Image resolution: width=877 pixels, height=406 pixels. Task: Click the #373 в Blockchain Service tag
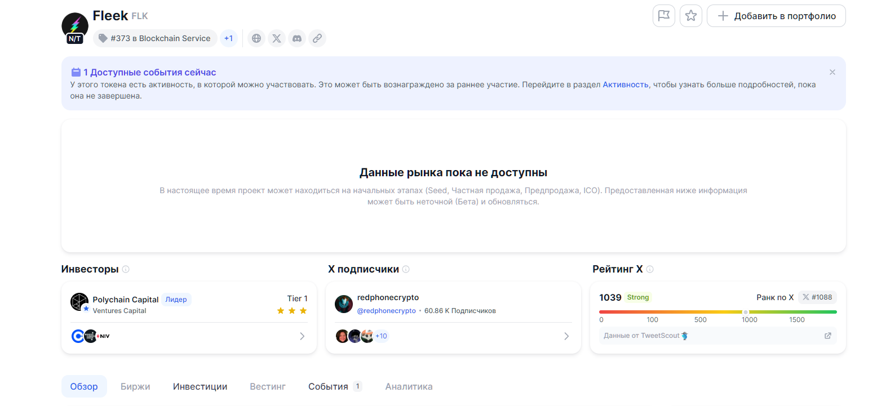pos(155,38)
